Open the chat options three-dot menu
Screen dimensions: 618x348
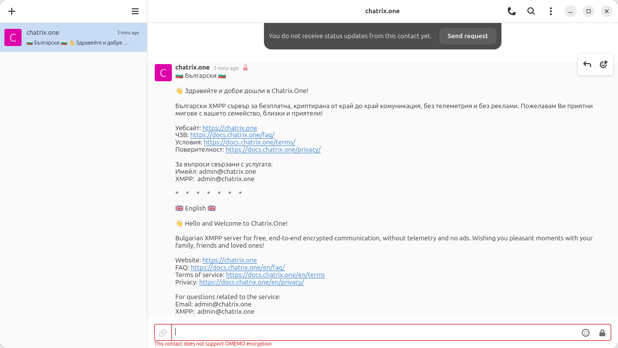551,11
